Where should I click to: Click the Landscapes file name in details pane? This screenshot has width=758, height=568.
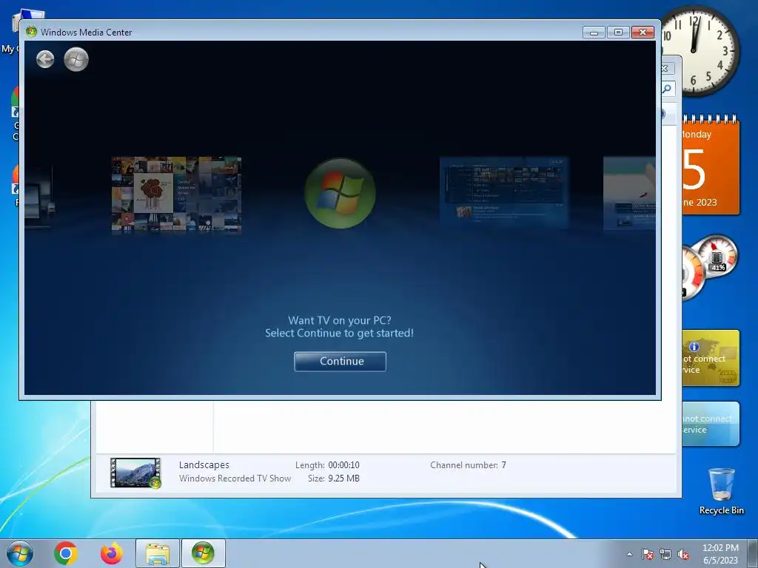(x=204, y=464)
